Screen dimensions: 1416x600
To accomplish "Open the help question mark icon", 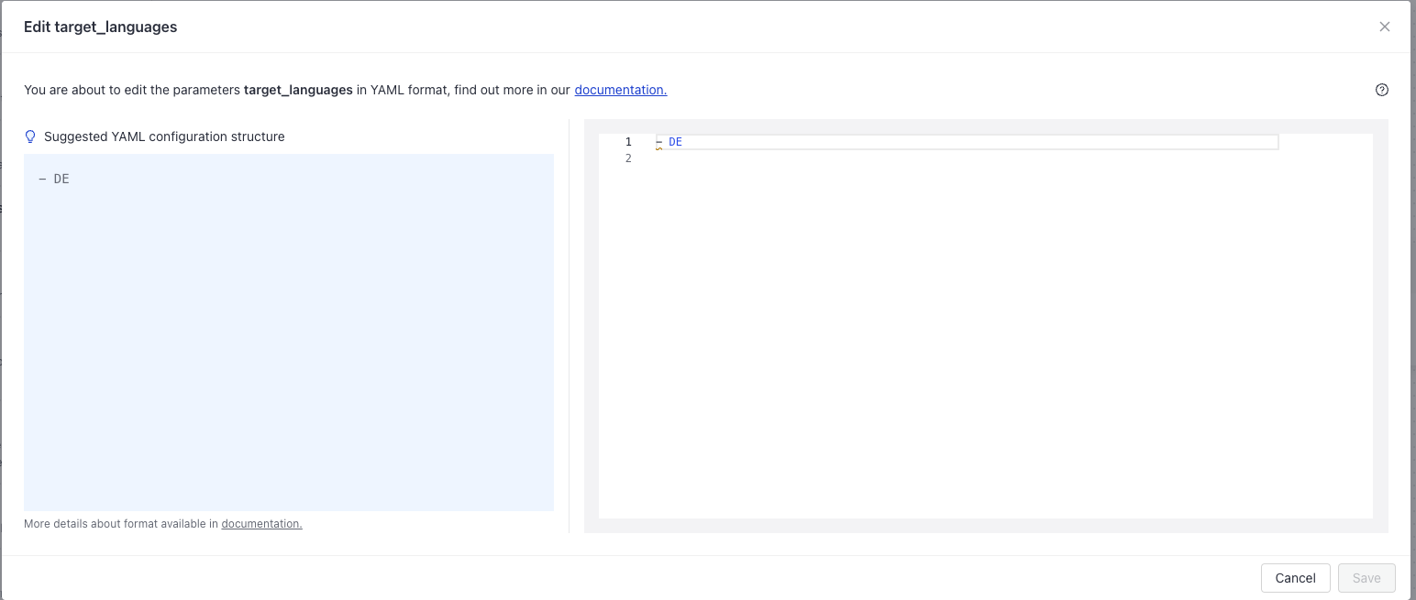I will coord(1382,89).
